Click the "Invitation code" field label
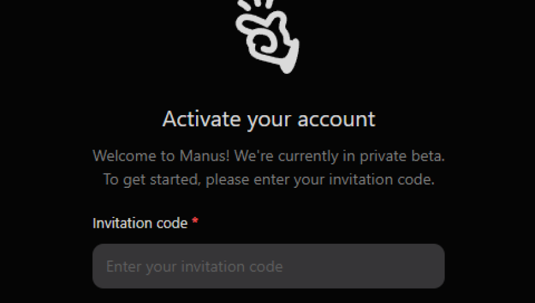Viewport: 535px width, 303px height. 140,224
